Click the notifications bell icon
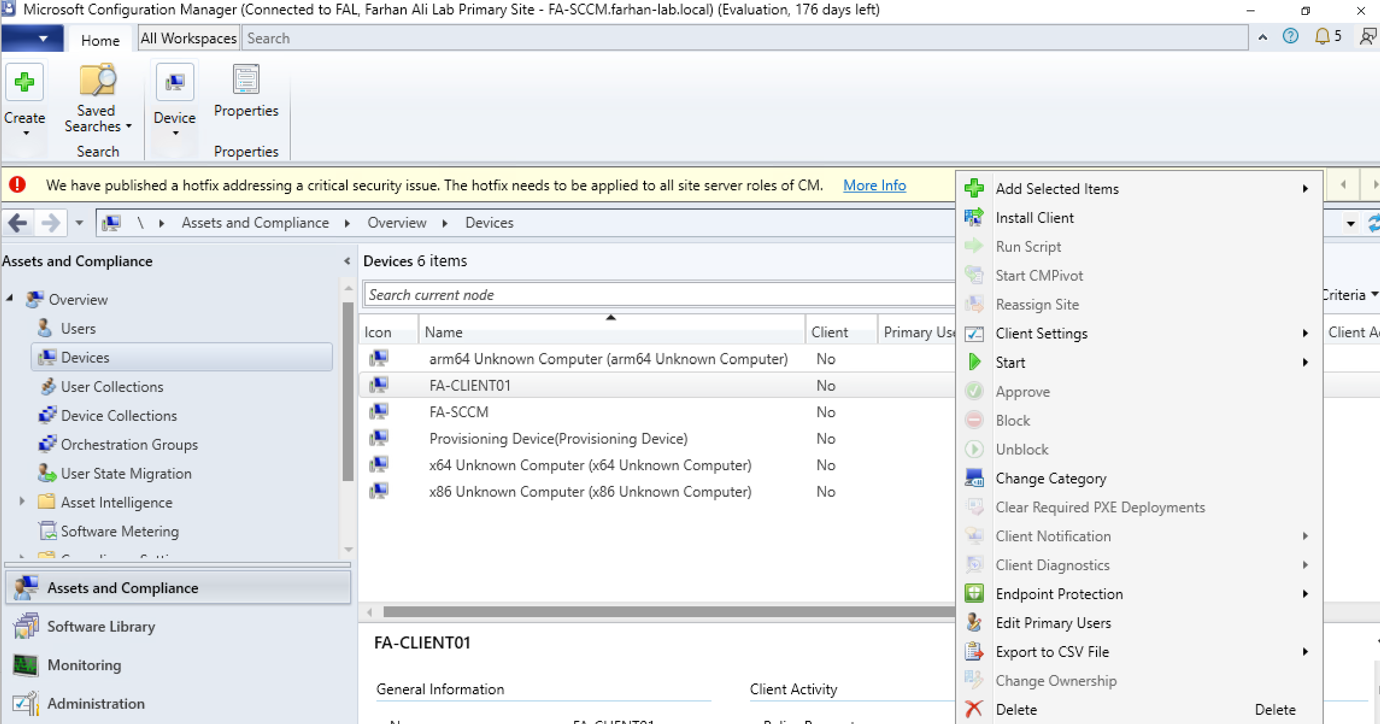1380x724 pixels. pos(1322,37)
